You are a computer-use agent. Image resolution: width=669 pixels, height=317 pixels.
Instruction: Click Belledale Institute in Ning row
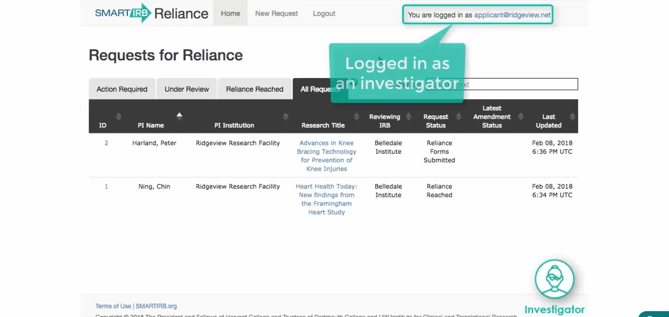(x=388, y=191)
